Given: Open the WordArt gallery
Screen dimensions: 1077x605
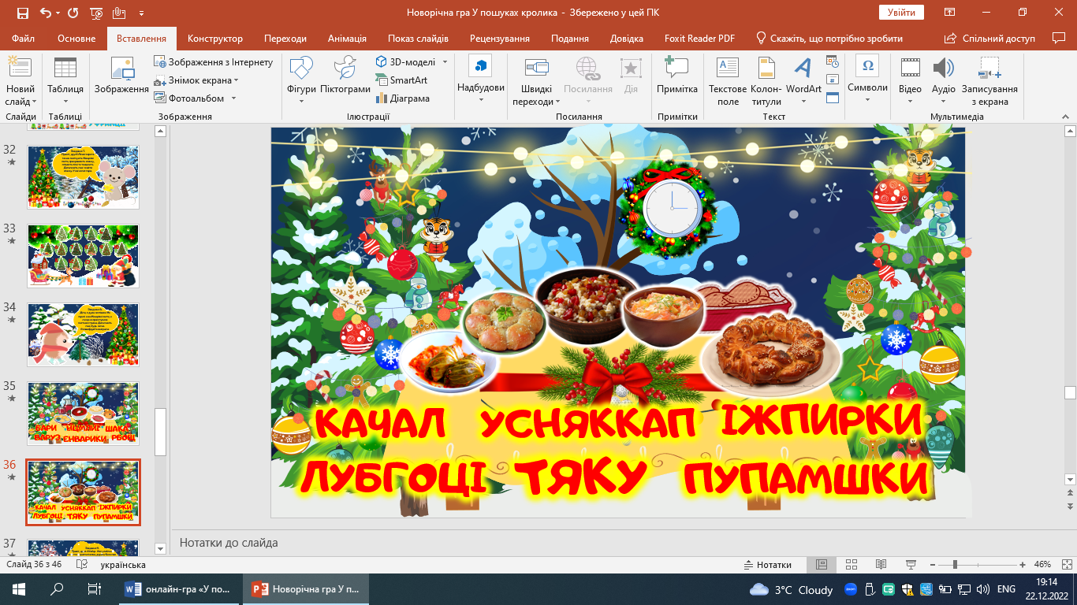Looking at the screenshot, I should [x=803, y=79].
